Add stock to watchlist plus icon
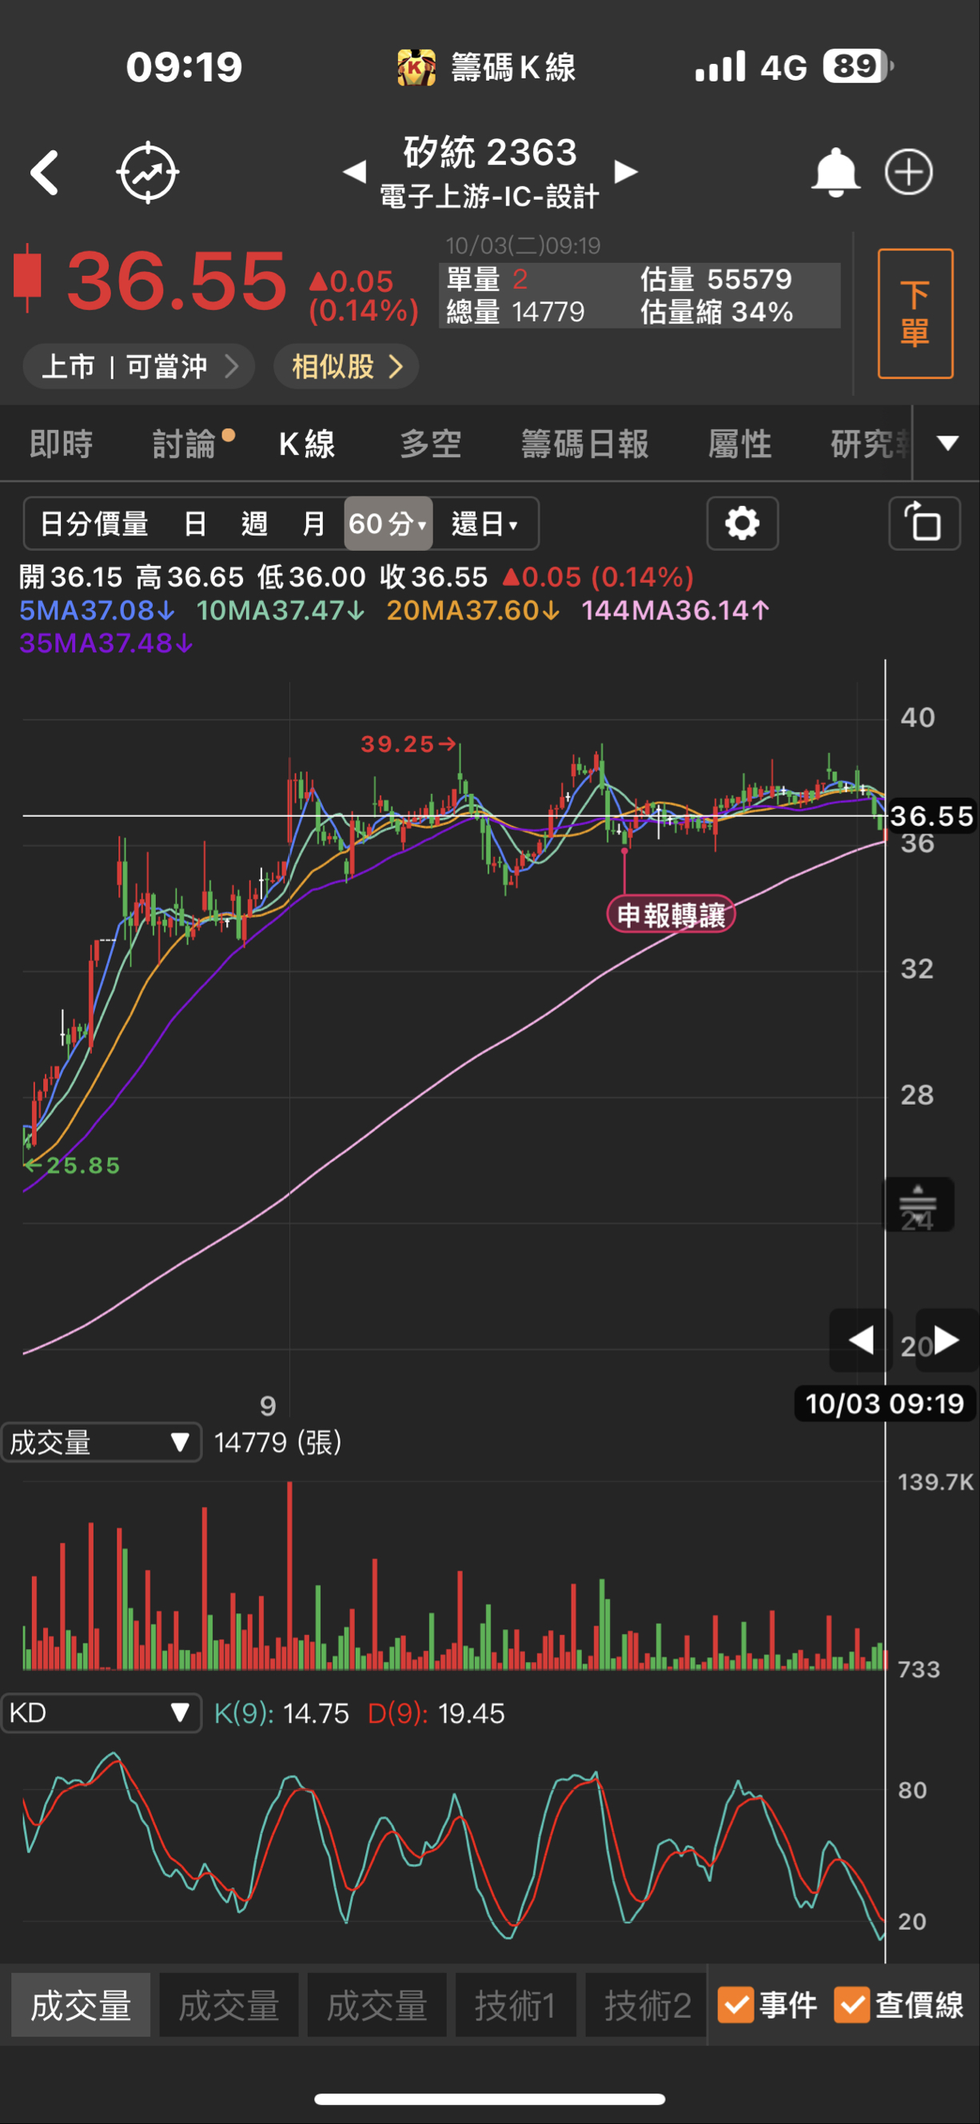Screen dimensions: 980x2124 tap(908, 173)
